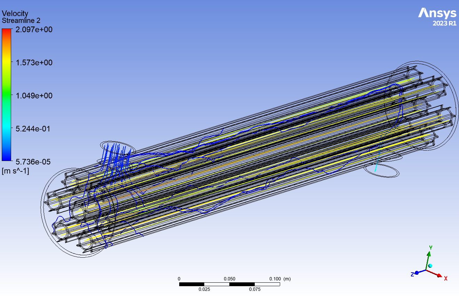Click the 0.075 label below the scale ruler
Viewport: 459px width, 298px height.
click(x=255, y=289)
